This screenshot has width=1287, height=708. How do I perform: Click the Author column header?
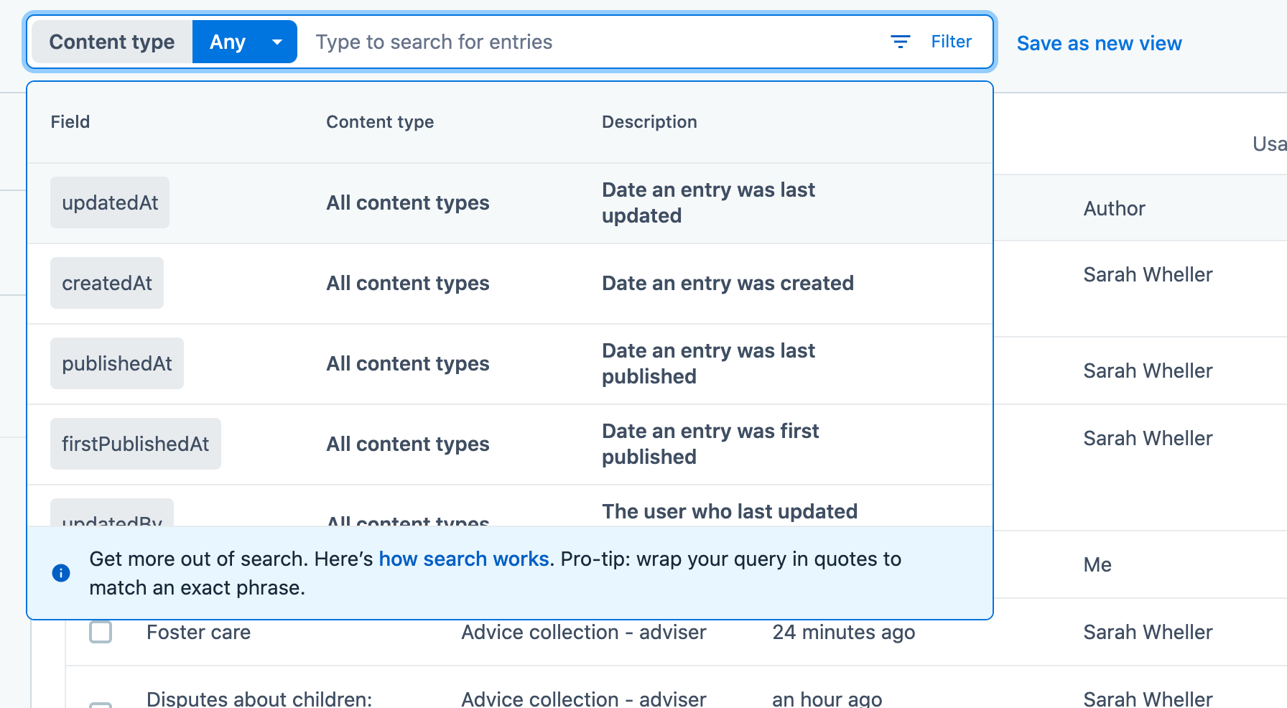[1114, 208]
